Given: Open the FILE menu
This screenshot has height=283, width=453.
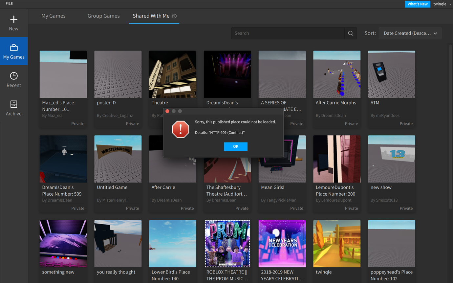Looking at the screenshot, I should coord(9,4).
